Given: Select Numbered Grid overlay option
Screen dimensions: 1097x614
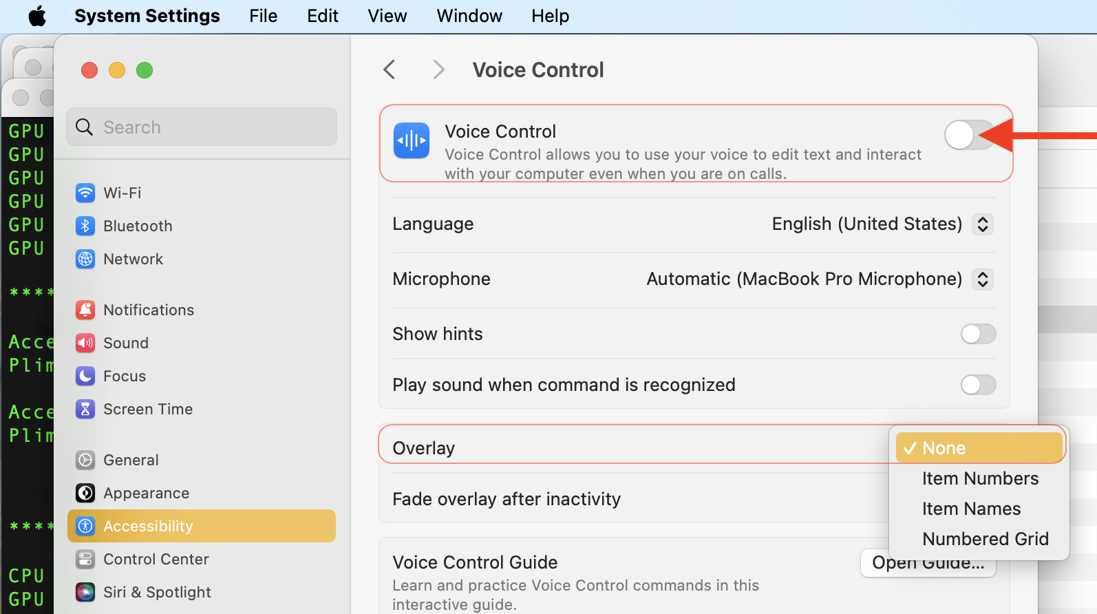Looking at the screenshot, I should 986,538.
